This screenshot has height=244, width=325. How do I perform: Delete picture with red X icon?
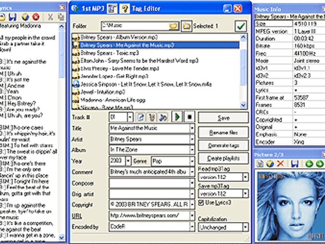(x=280, y=164)
